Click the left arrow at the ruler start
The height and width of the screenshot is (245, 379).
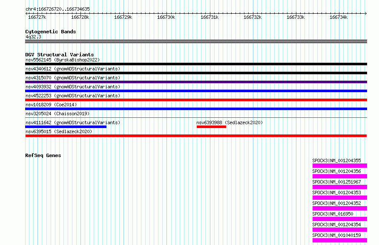pos(26,14)
